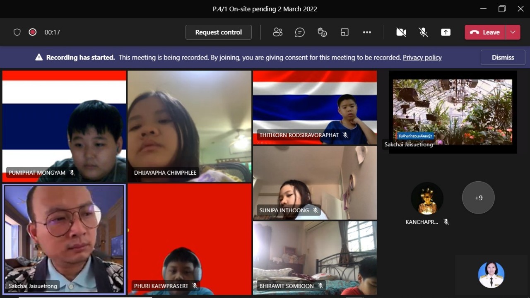The height and width of the screenshot is (298, 530).
Task: Dismiss the recording notification banner
Action: 503,58
